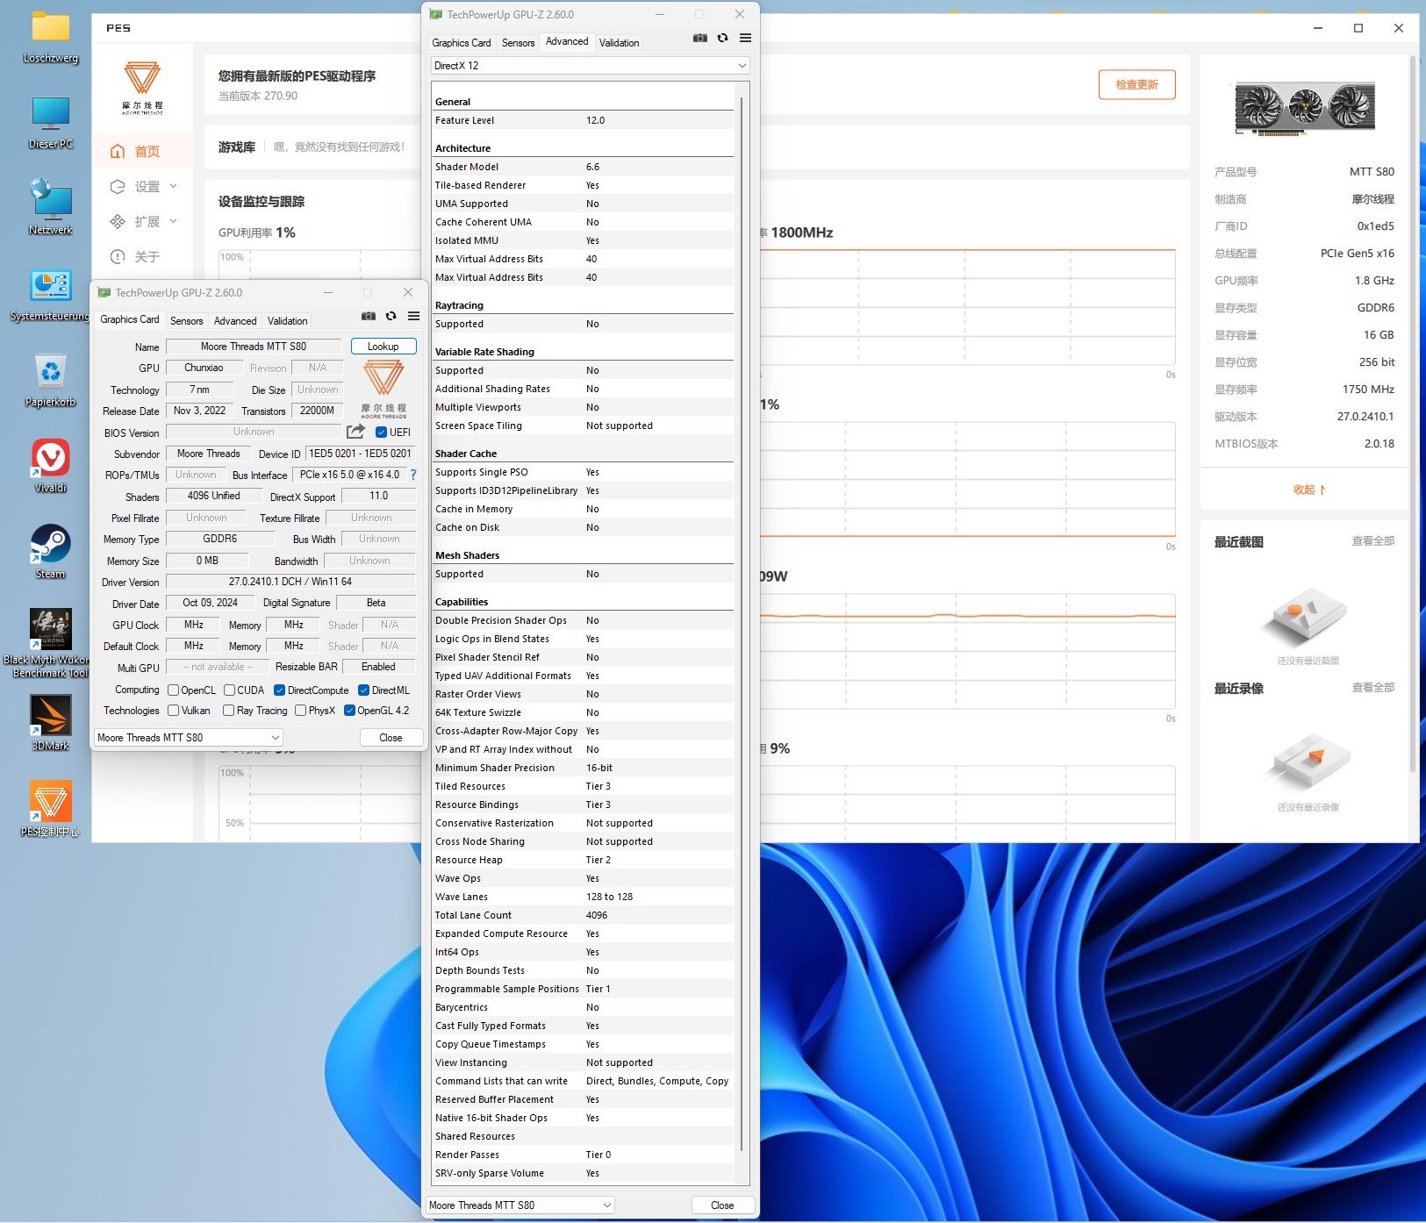
Task: Switch to Sensors tab in GPU-Z Advanced window
Action: pyautogui.click(x=519, y=43)
